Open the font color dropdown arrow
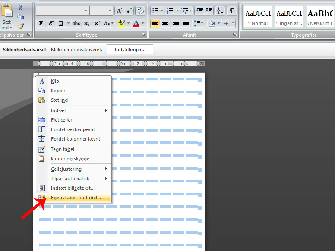The width and height of the screenshot is (335, 251). click(x=143, y=23)
